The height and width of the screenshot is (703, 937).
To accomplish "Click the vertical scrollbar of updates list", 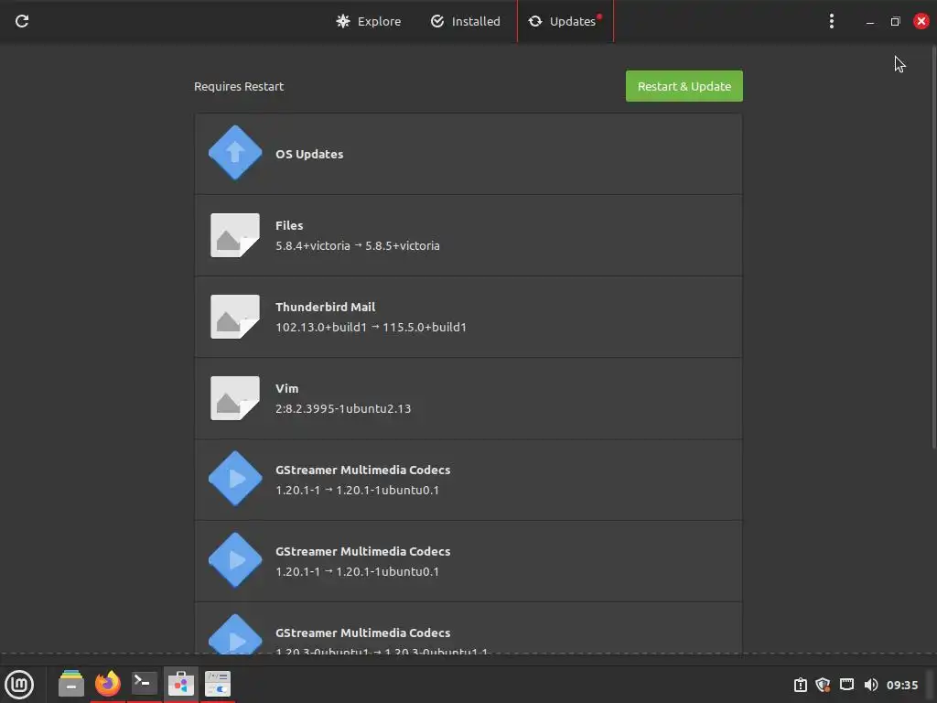I will click(933, 245).
